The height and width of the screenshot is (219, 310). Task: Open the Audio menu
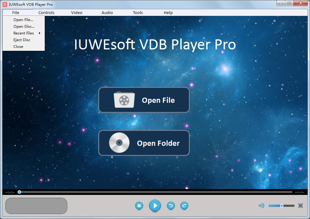coord(107,13)
